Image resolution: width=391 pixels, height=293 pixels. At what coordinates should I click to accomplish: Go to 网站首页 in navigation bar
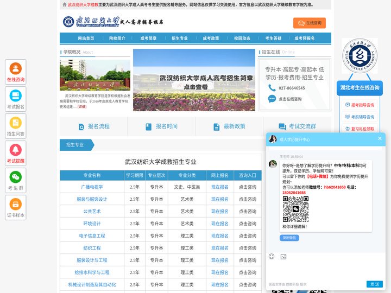[x=86, y=39]
